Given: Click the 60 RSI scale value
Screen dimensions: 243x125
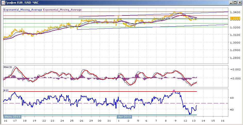Looking at the screenshot, I should coord(232,98).
